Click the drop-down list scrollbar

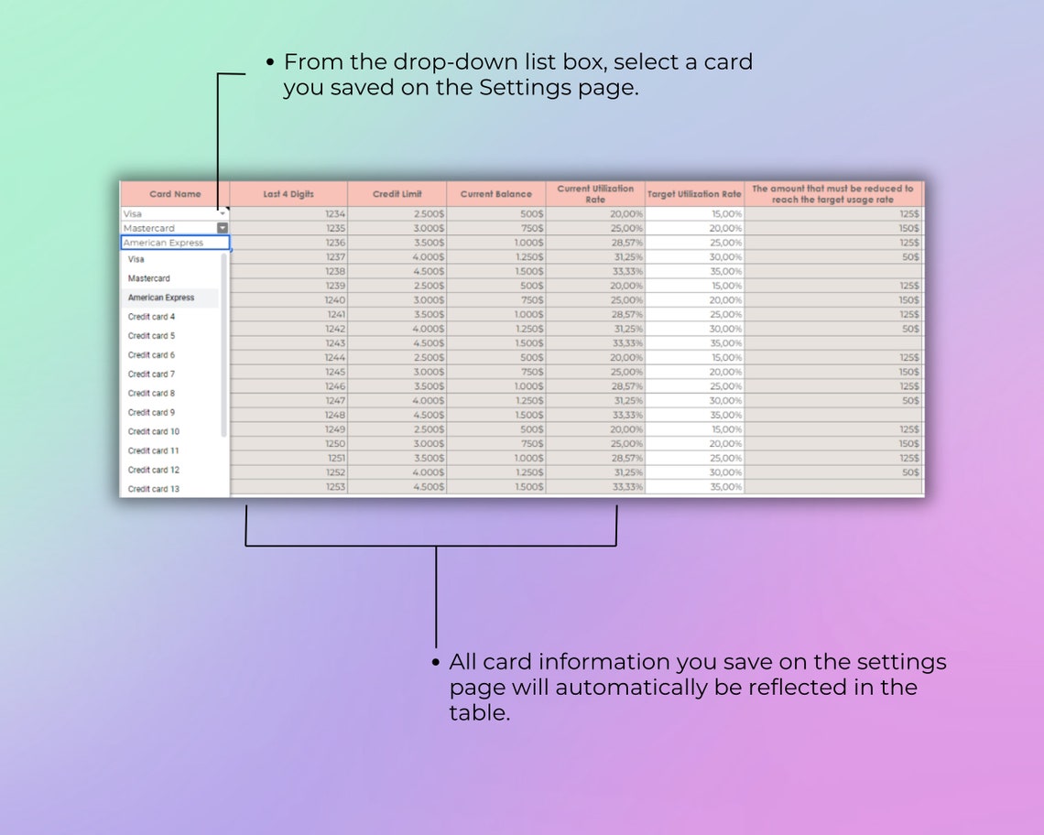pos(224,339)
